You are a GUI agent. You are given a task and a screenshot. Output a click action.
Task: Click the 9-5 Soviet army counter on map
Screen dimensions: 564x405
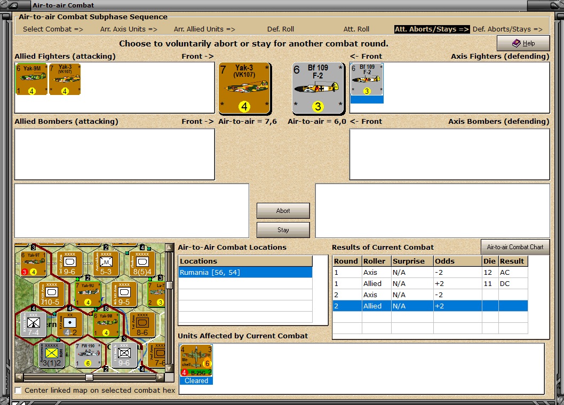click(124, 294)
